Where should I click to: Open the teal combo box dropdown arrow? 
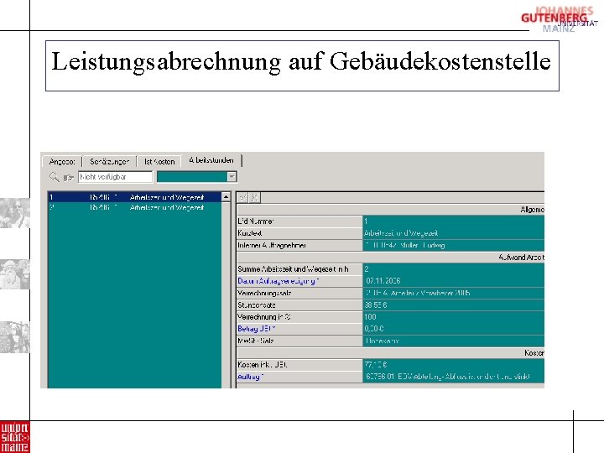click(232, 177)
